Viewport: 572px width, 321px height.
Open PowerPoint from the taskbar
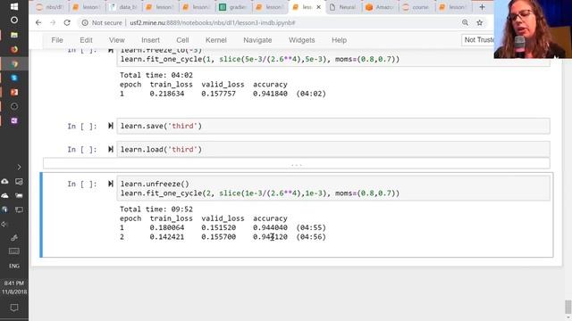coord(14,92)
